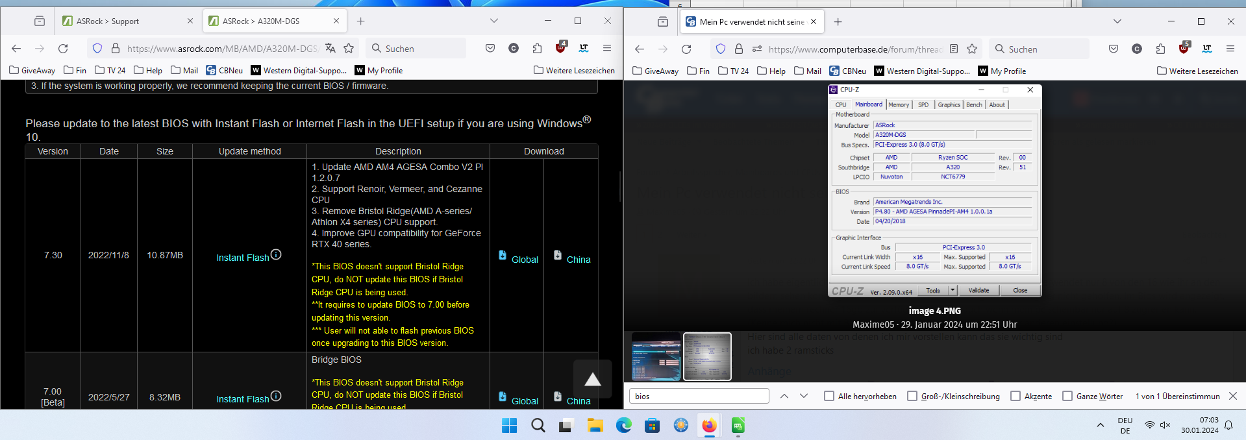
Task: Select Mein Pc verwendet nicht seine tab
Action: point(752,21)
